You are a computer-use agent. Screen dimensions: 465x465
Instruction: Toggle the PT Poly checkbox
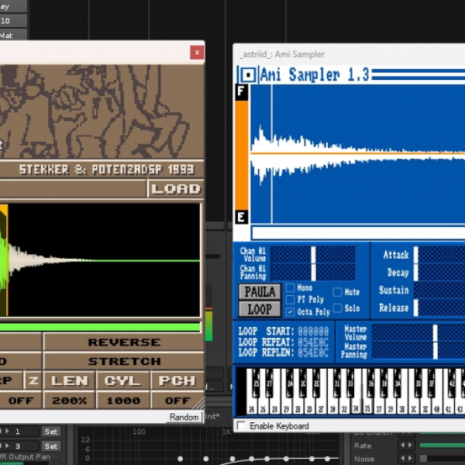[290, 299]
